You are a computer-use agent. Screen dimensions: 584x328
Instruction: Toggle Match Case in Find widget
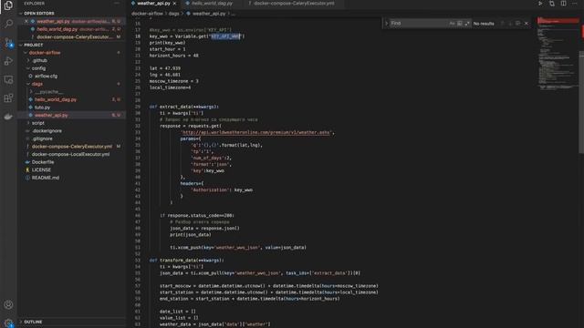(452, 24)
